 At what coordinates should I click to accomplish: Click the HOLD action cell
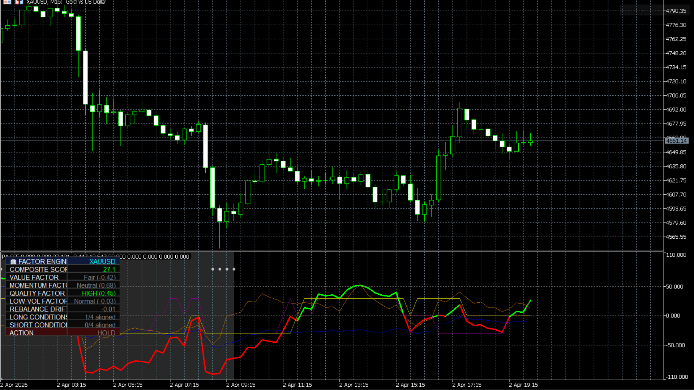(x=106, y=333)
